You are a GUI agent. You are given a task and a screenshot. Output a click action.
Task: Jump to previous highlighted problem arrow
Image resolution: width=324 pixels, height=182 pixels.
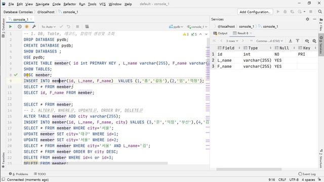click(200, 34)
